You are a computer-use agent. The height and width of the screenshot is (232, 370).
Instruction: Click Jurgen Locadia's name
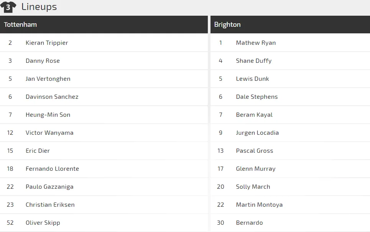coord(257,133)
